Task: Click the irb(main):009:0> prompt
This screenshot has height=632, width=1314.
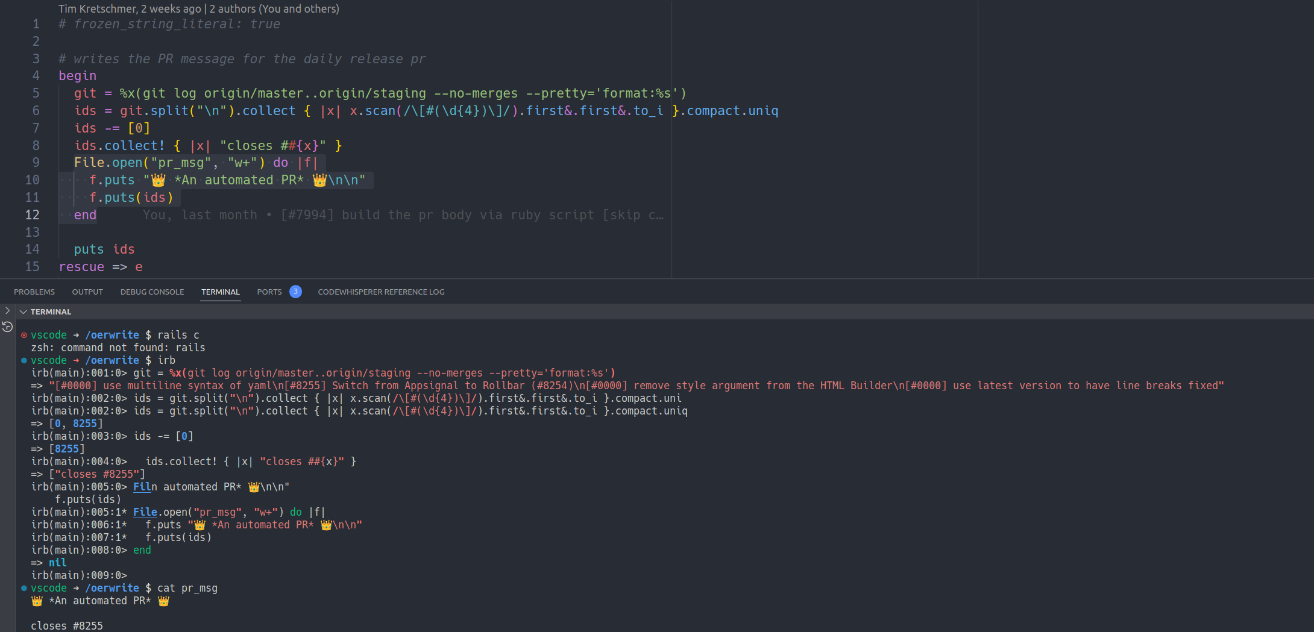Action: click(x=79, y=575)
